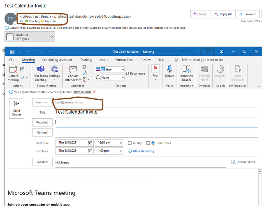Click the download pictures info bar
262x206 pixels.
(x=95, y=28)
